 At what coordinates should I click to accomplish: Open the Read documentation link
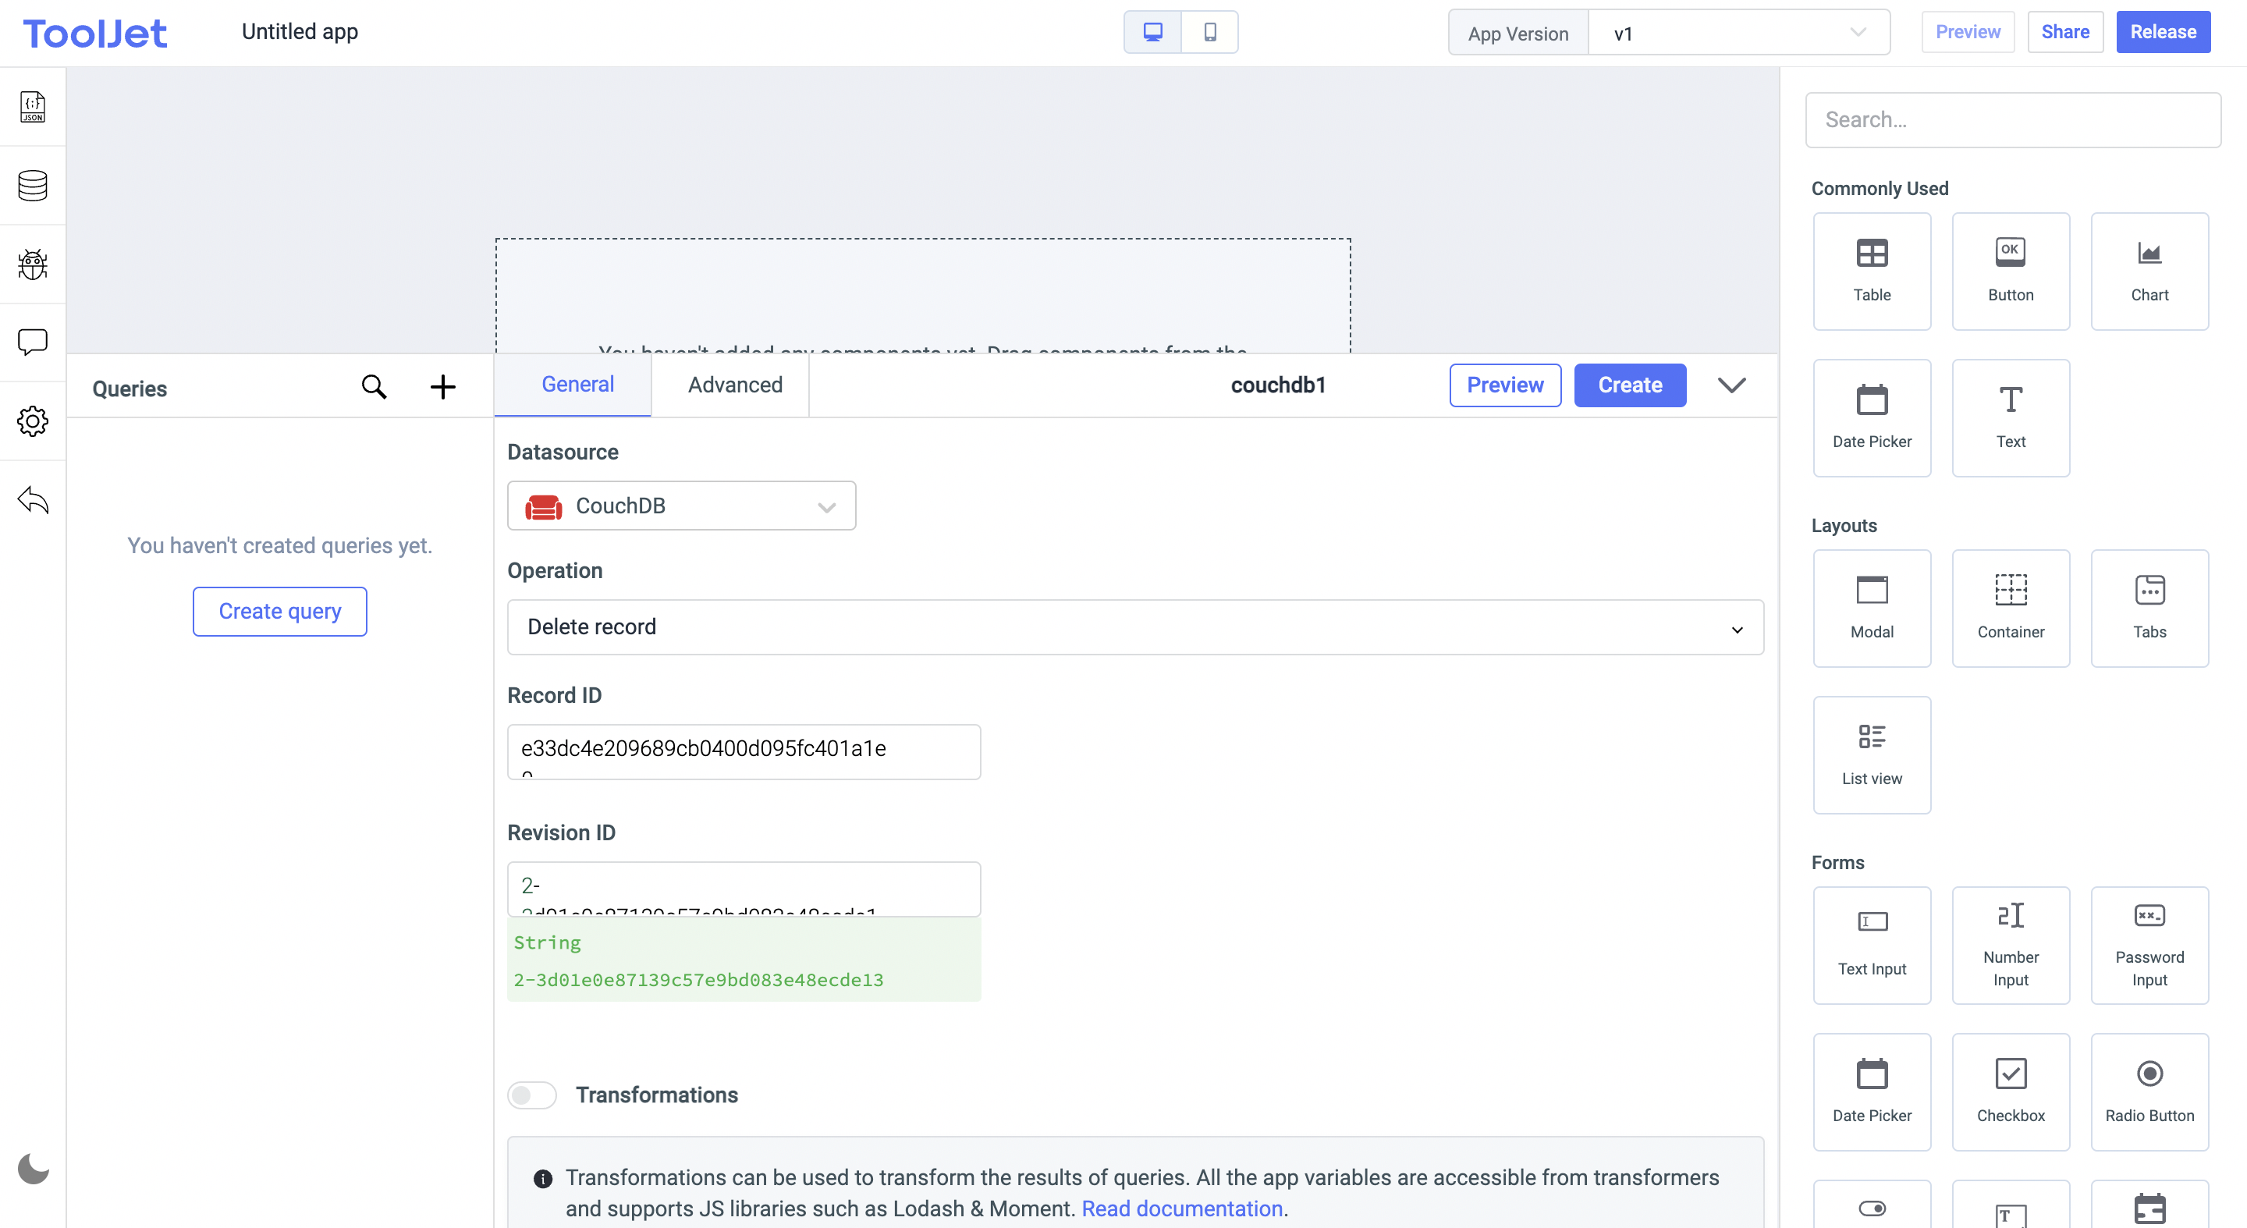coord(1181,1208)
